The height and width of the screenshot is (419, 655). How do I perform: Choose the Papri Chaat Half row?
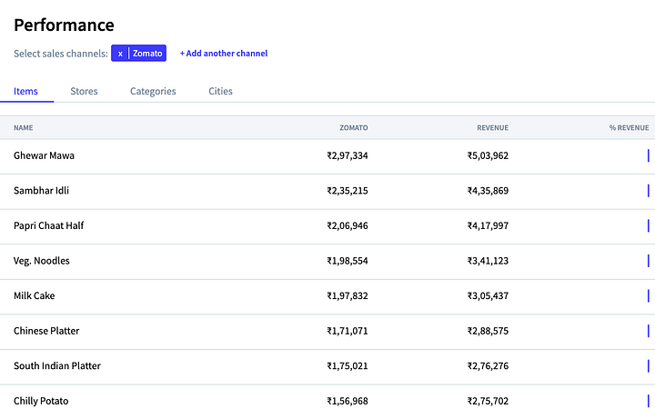point(48,225)
